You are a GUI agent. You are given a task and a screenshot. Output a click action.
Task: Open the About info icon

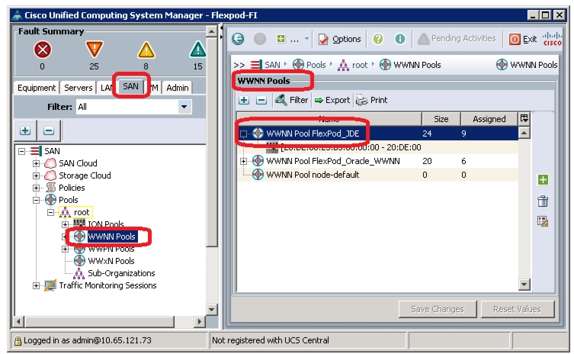click(399, 38)
